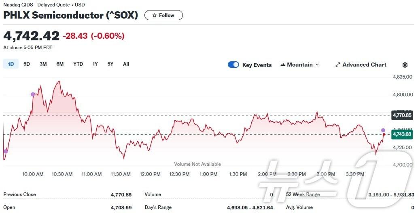Click the Advanced Chart expand arrows icon

pos(338,65)
